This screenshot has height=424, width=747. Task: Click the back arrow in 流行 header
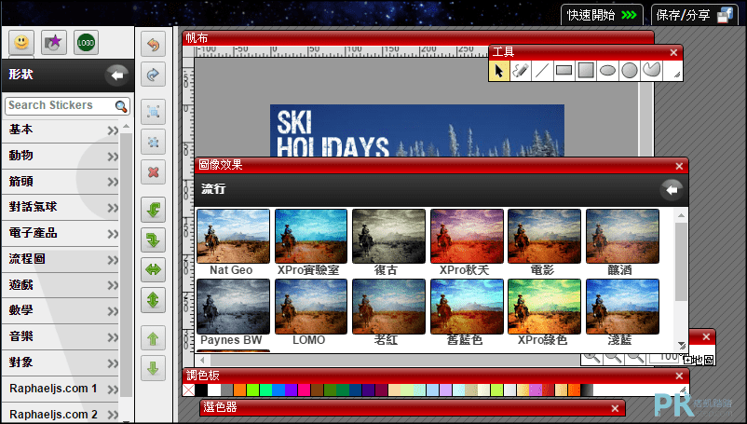pyautogui.click(x=672, y=189)
